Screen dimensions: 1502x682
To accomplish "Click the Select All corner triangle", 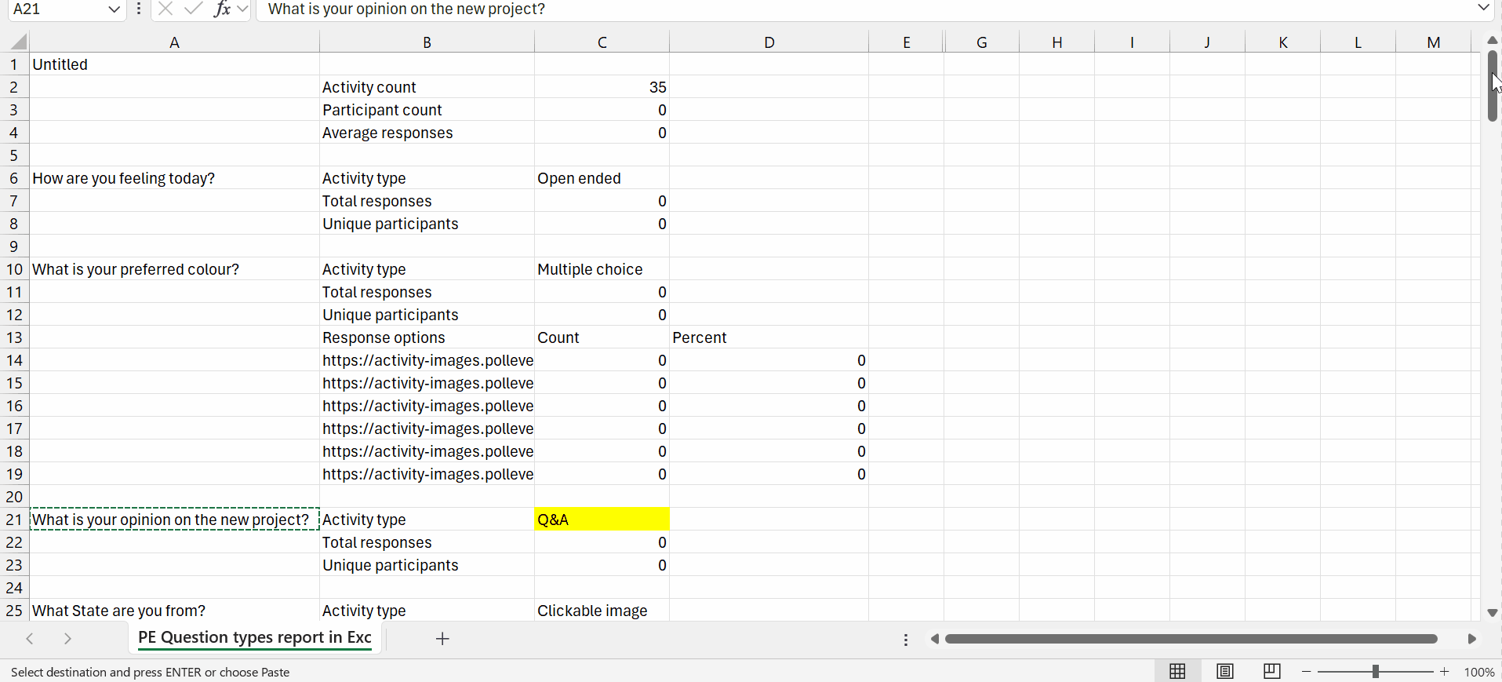I will [x=17, y=42].
